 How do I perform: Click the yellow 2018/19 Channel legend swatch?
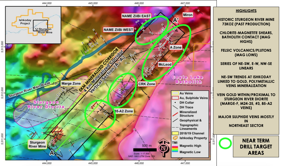click(175, 133)
